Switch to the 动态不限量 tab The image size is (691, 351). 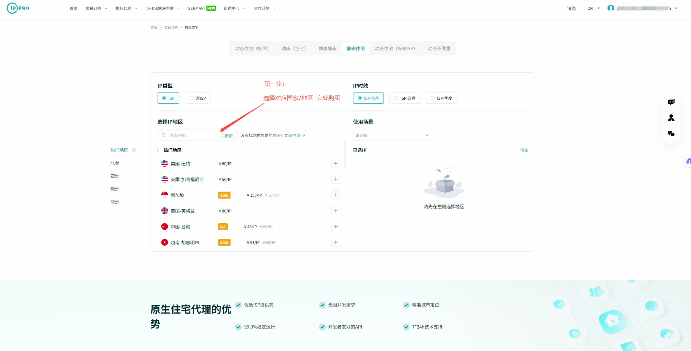coord(439,48)
